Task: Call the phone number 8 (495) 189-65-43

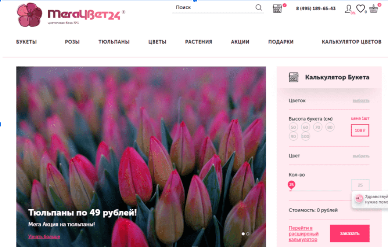Action: [x=316, y=9]
